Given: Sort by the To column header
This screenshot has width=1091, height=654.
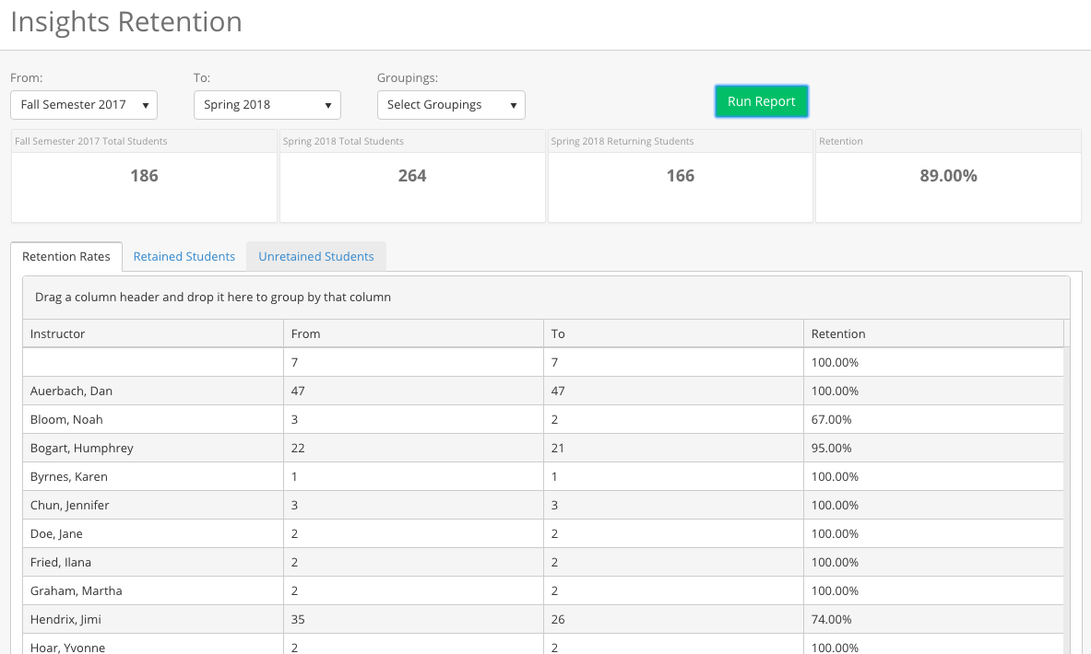Looking at the screenshot, I should (x=558, y=333).
